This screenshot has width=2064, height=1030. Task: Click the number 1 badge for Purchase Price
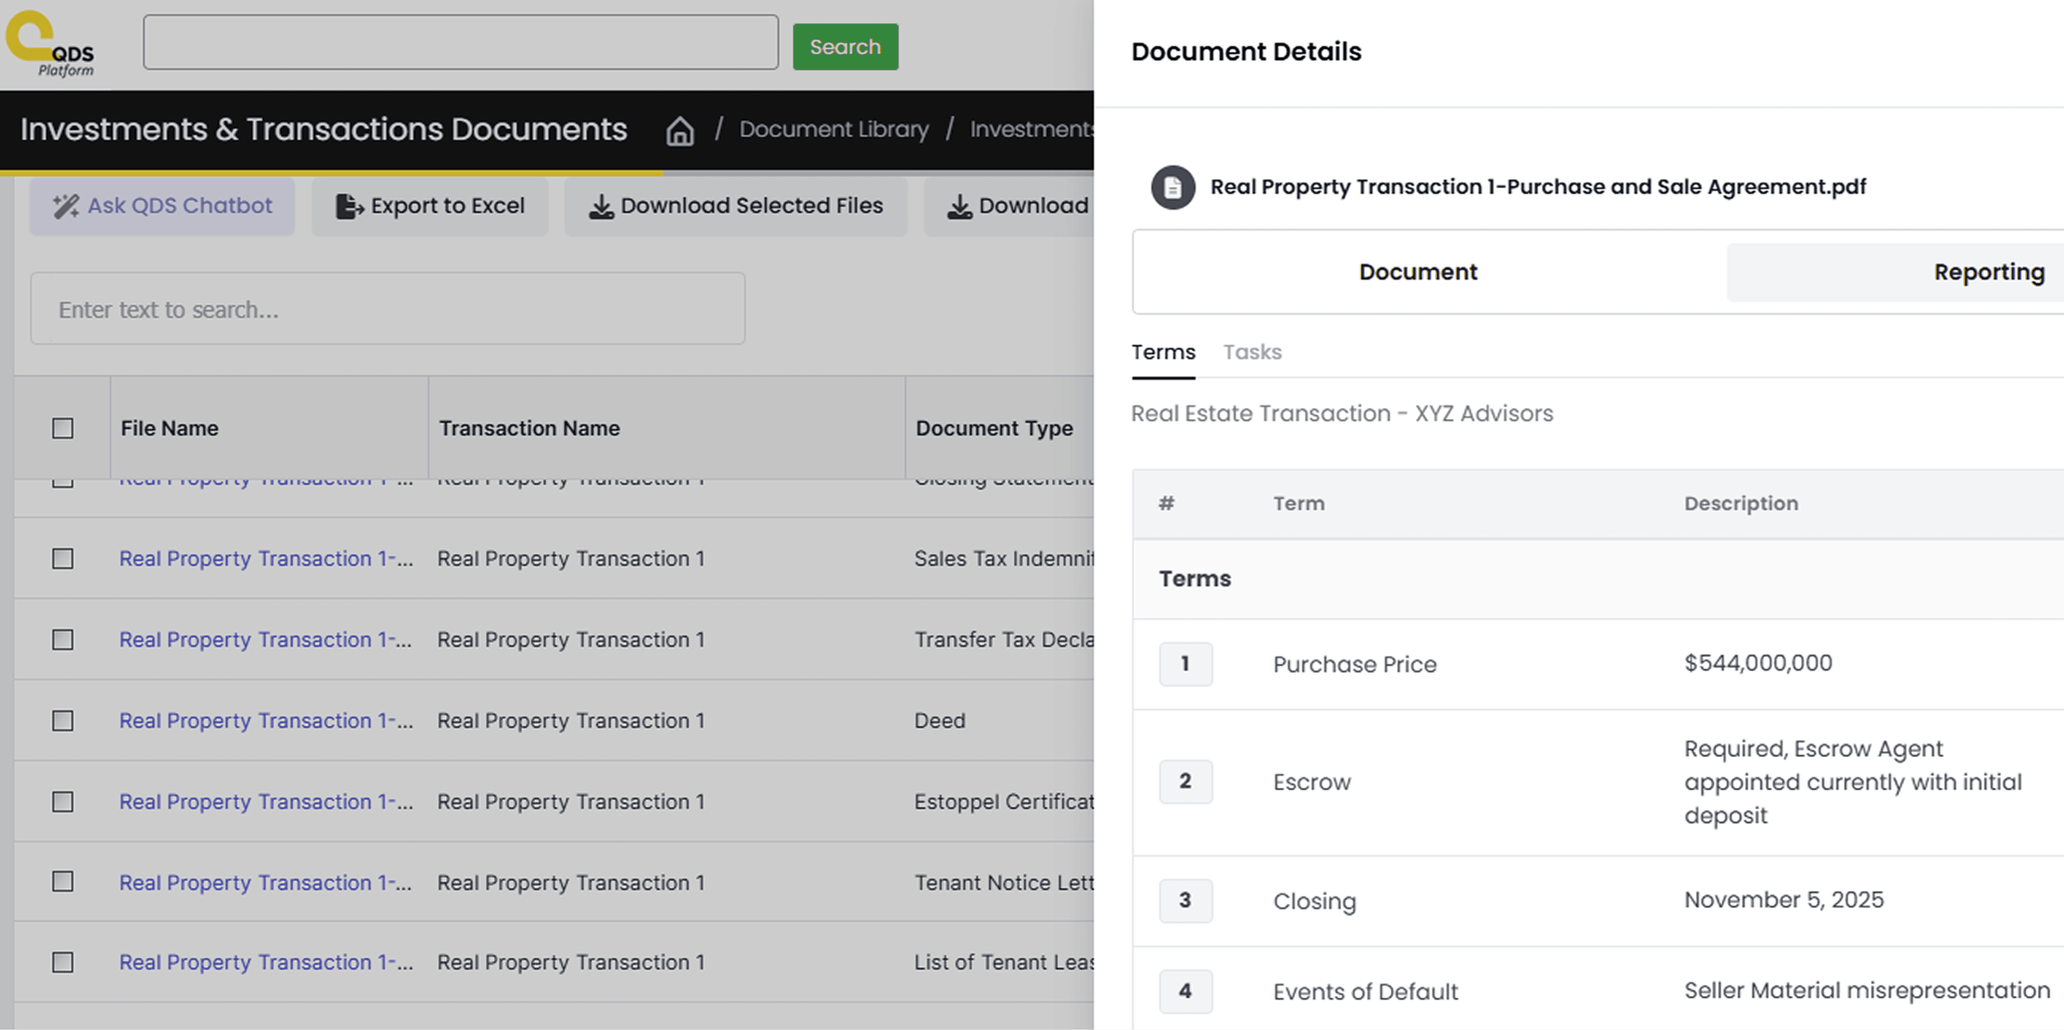1185,663
